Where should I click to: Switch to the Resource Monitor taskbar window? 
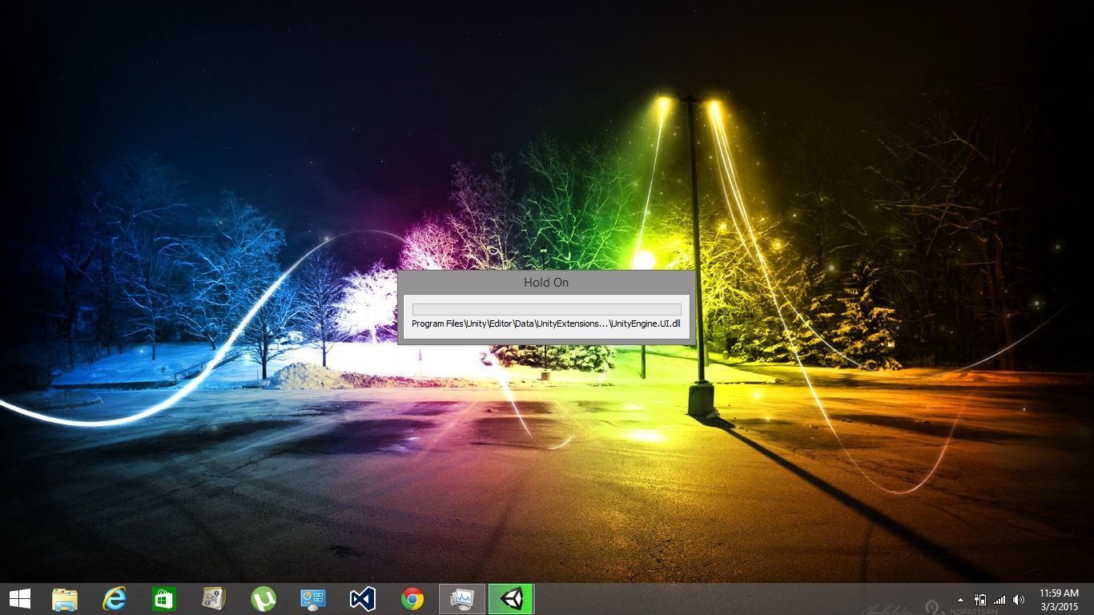click(x=462, y=599)
